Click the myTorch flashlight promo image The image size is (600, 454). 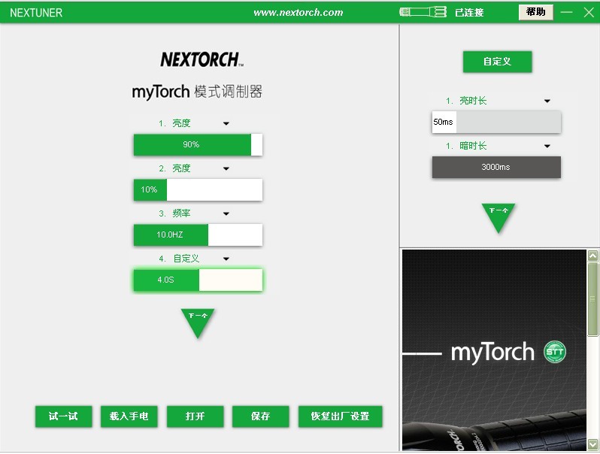pos(494,350)
